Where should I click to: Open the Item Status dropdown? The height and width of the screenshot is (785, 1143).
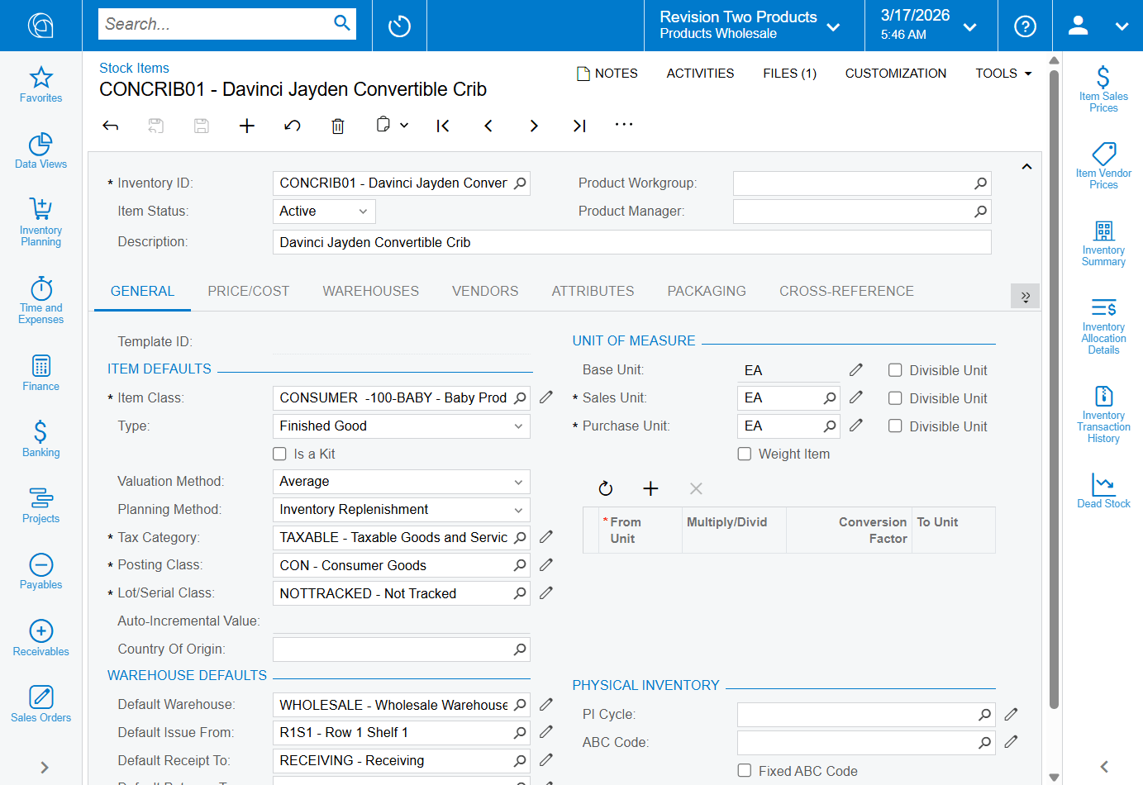[x=324, y=212]
